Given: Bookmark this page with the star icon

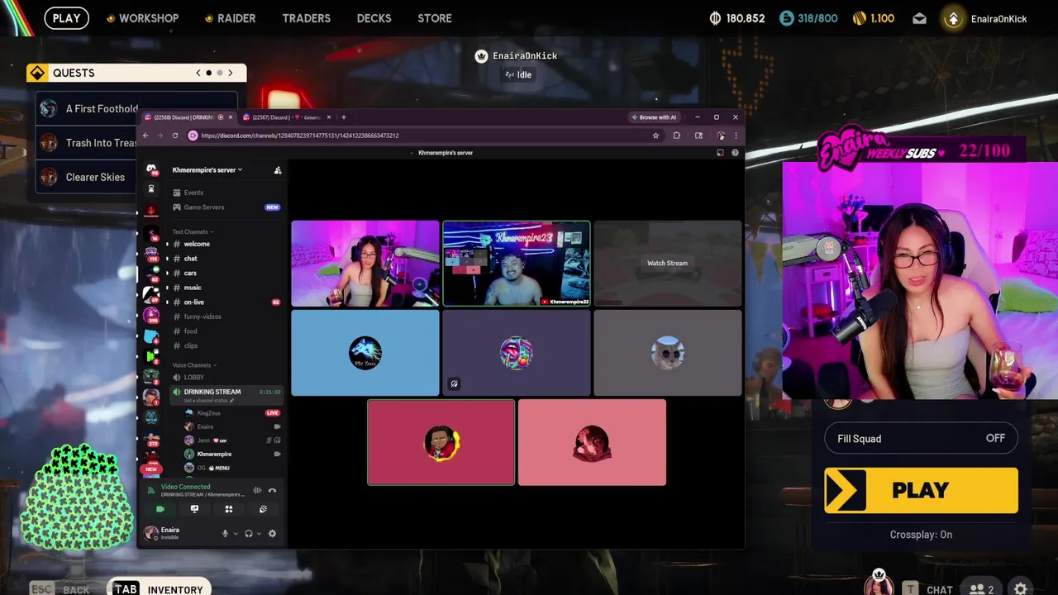Looking at the screenshot, I should (655, 136).
